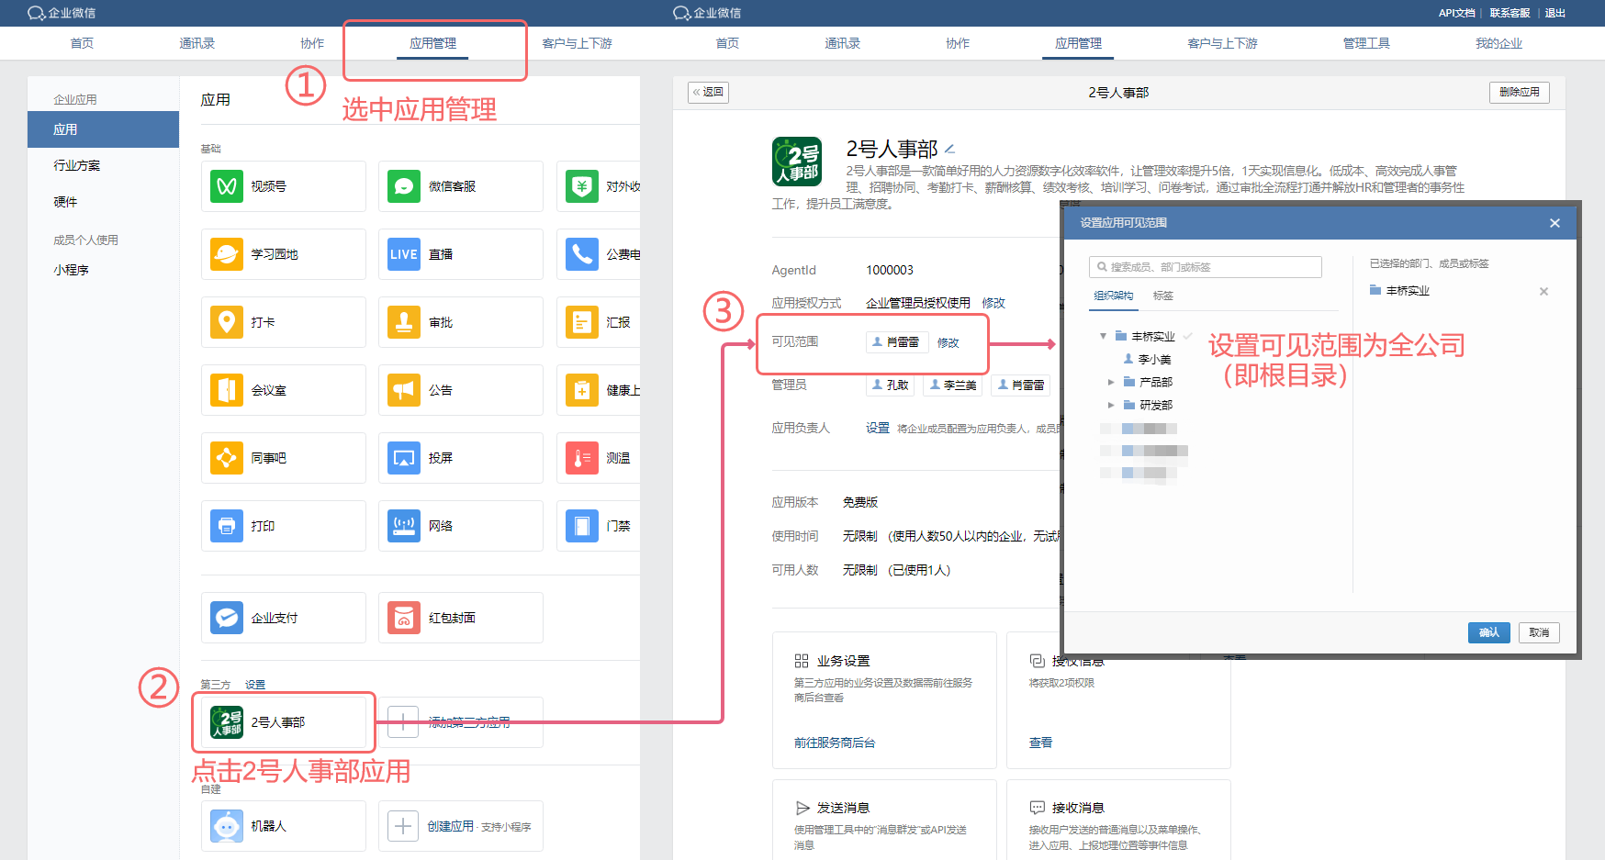The height and width of the screenshot is (860, 1605).
Task: Open the 机器人 robot icon
Action: pyautogui.click(x=227, y=826)
